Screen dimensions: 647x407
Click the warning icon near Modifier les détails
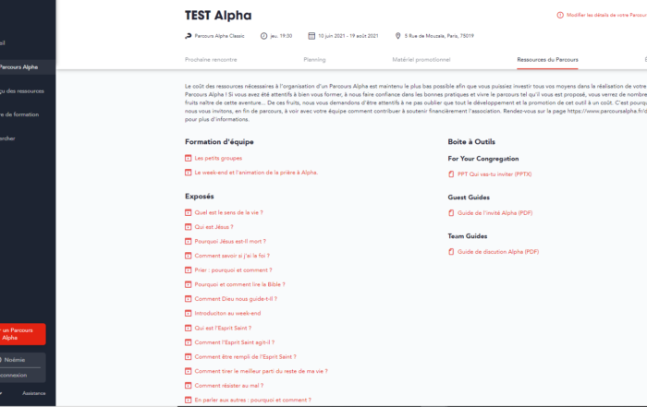point(560,16)
